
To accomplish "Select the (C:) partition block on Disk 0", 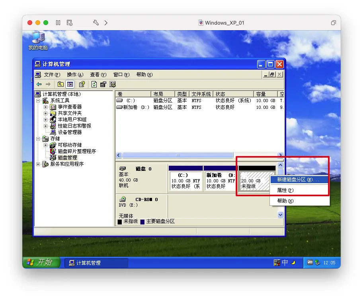I will [185, 179].
